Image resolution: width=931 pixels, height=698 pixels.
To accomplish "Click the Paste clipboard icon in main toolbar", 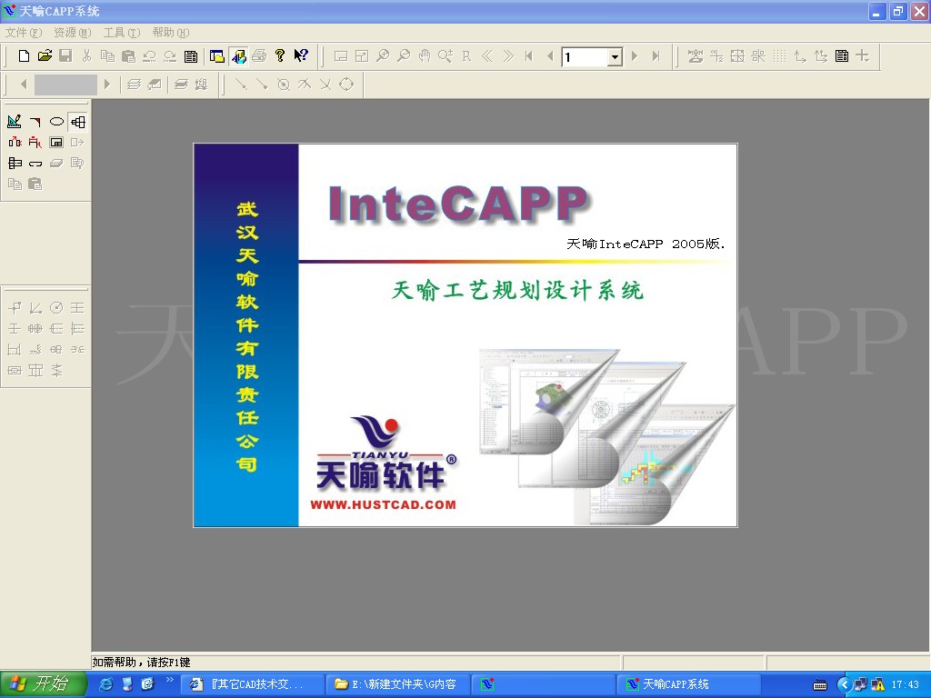I will pyautogui.click(x=128, y=56).
